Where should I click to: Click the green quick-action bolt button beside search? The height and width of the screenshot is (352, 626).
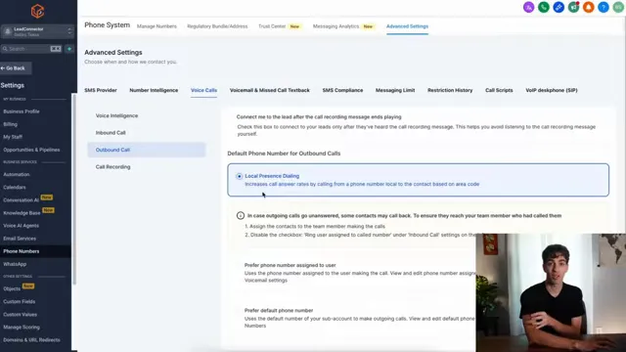tap(69, 49)
